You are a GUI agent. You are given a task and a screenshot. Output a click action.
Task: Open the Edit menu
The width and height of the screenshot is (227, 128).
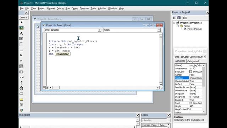(27, 9)
